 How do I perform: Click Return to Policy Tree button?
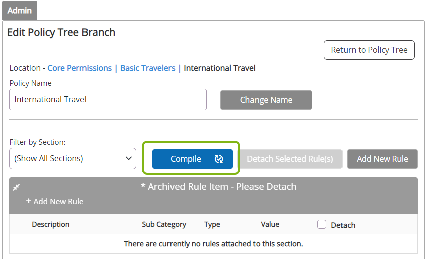pos(369,50)
